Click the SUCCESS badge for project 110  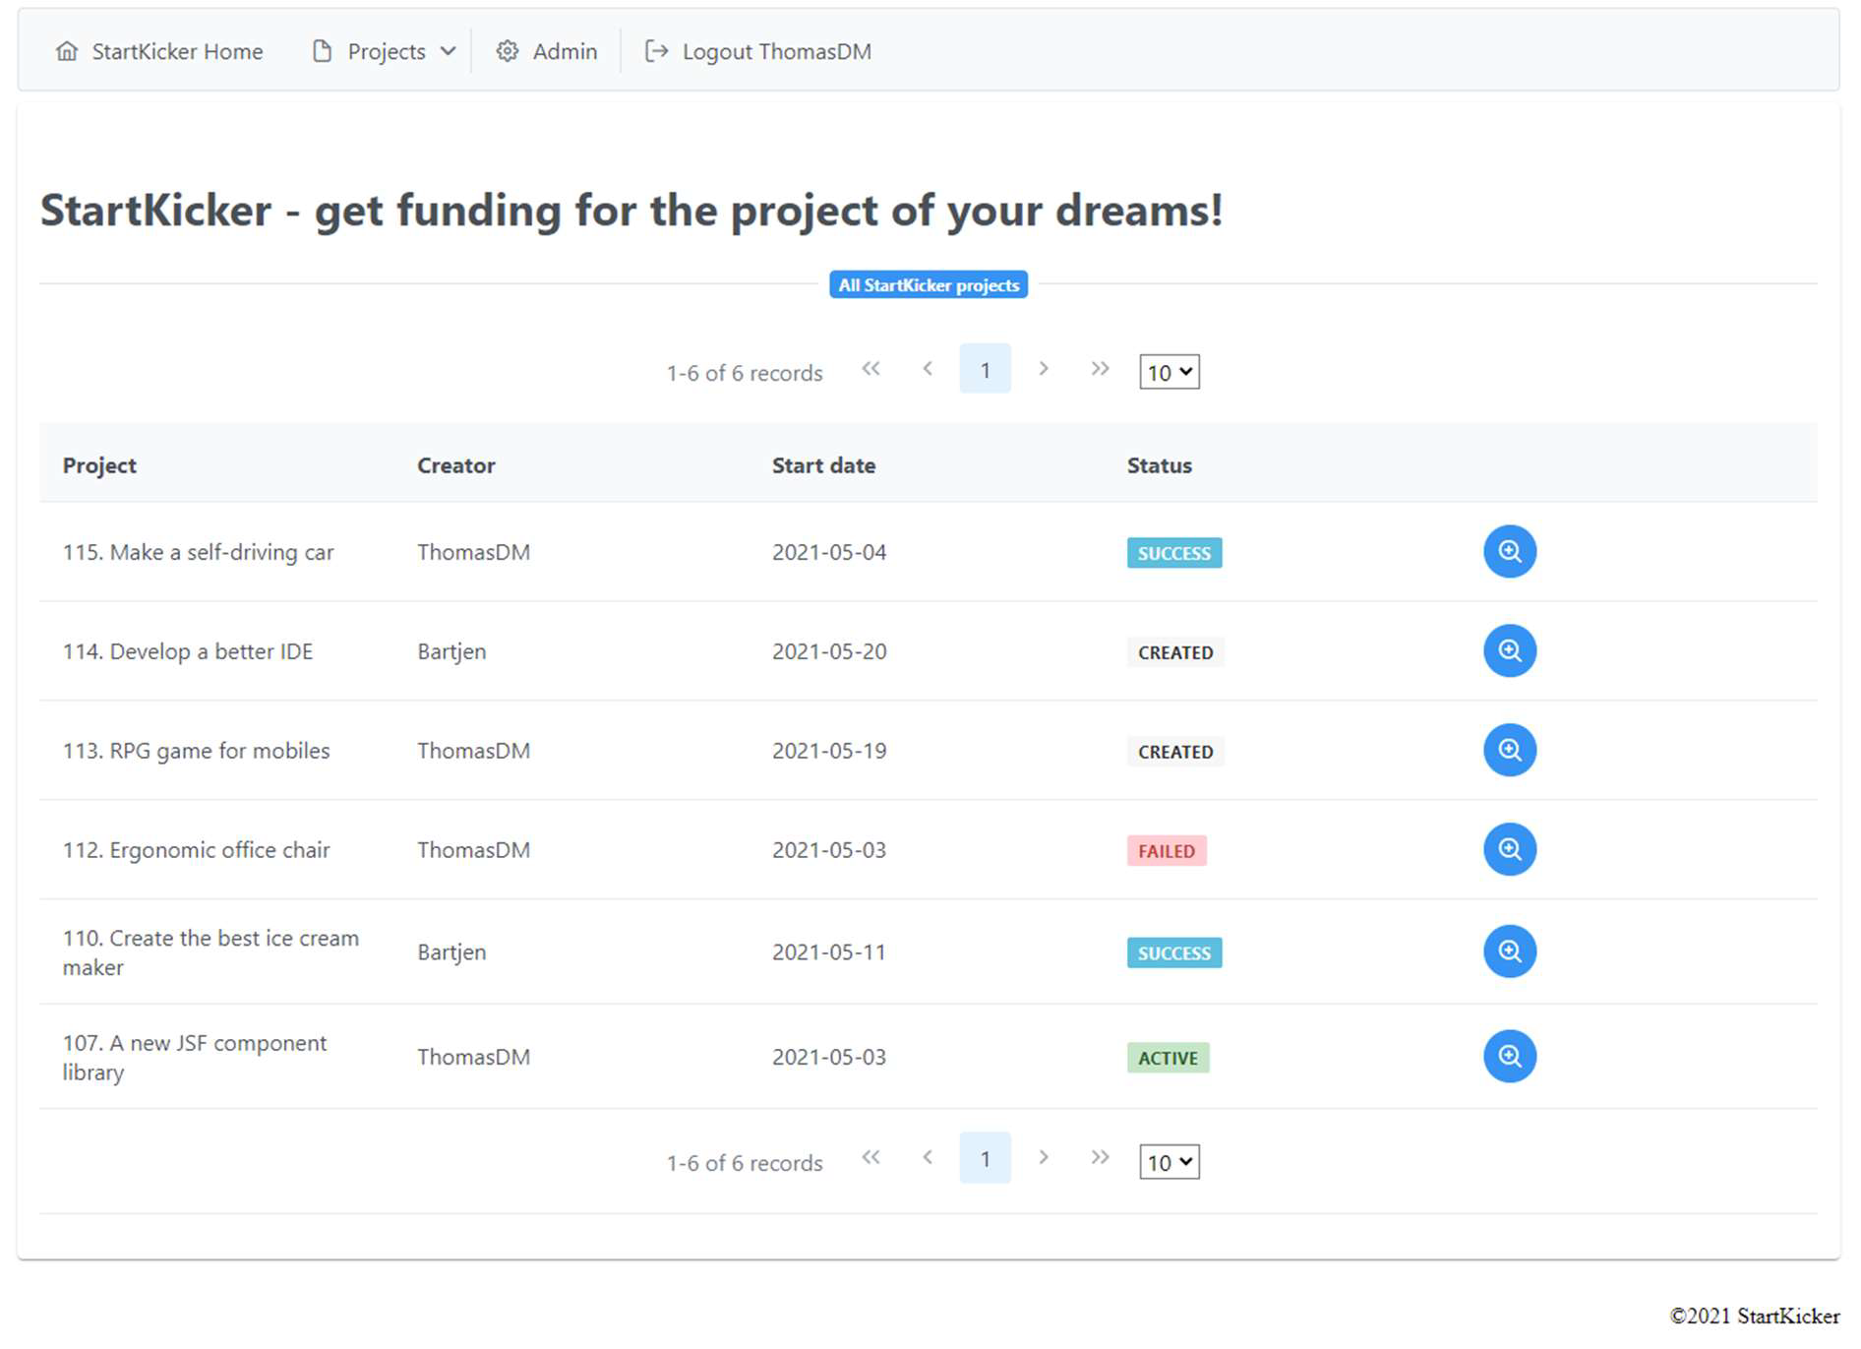pyautogui.click(x=1174, y=952)
